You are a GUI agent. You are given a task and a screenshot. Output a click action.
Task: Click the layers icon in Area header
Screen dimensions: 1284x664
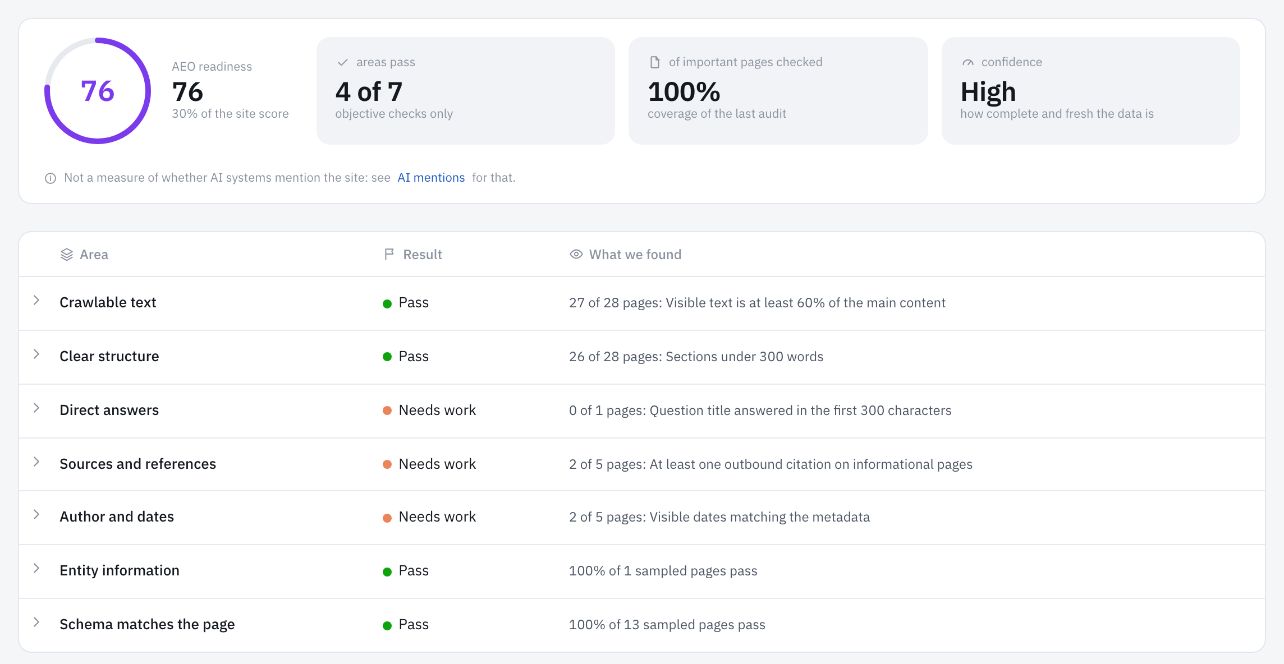(67, 255)
